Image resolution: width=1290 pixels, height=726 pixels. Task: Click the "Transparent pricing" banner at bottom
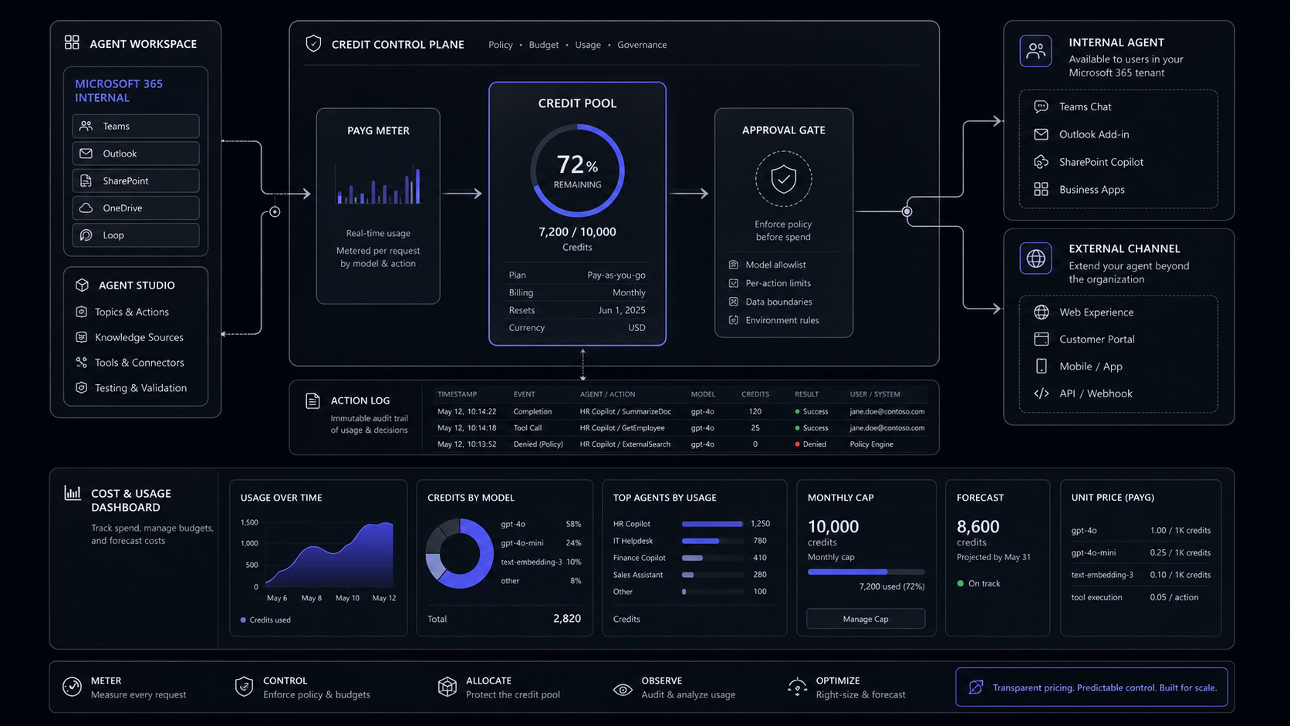(1092, 687)
